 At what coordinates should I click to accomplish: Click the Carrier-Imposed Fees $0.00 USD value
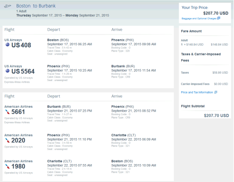click(x=221, y=84)
